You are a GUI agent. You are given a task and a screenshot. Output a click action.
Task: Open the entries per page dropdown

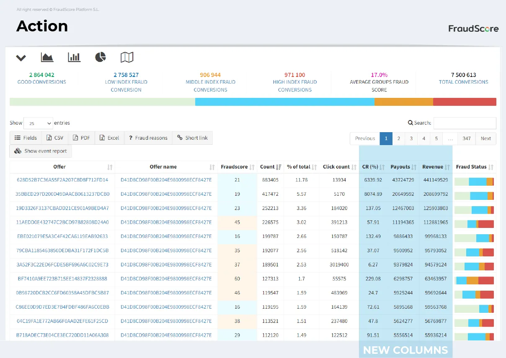pos(38,123)
